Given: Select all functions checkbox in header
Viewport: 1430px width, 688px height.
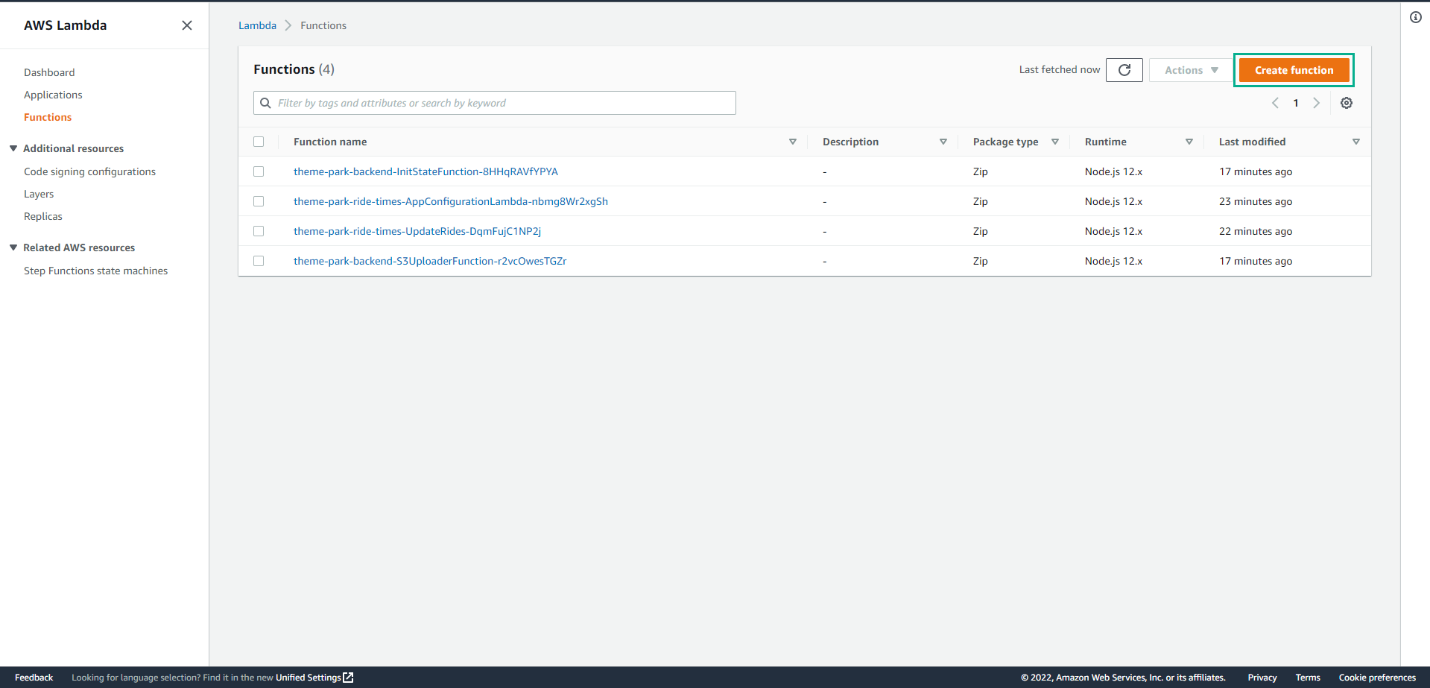Looking at the screenshot, I should pyautogui.click(x=259, y=142).
